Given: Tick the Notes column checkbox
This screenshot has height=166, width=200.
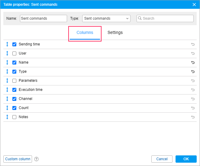Looking at the screenshot, I should [x=14, y=117].
